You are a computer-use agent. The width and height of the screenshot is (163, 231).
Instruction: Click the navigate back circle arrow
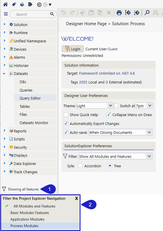(x=39, y=5)
